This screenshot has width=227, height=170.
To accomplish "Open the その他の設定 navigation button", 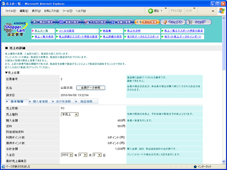I will click(95, 22).
